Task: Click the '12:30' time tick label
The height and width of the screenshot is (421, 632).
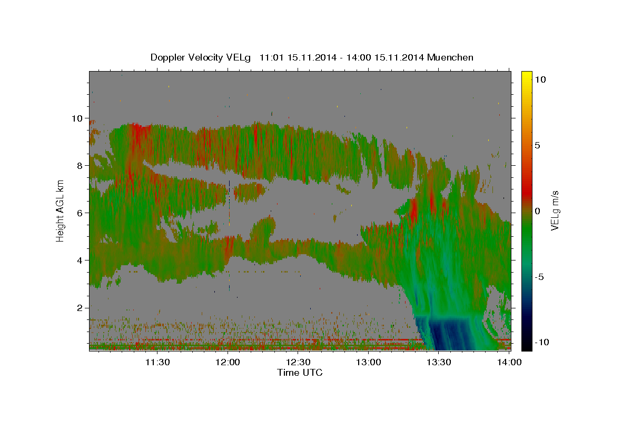Action: pos(298,362)
